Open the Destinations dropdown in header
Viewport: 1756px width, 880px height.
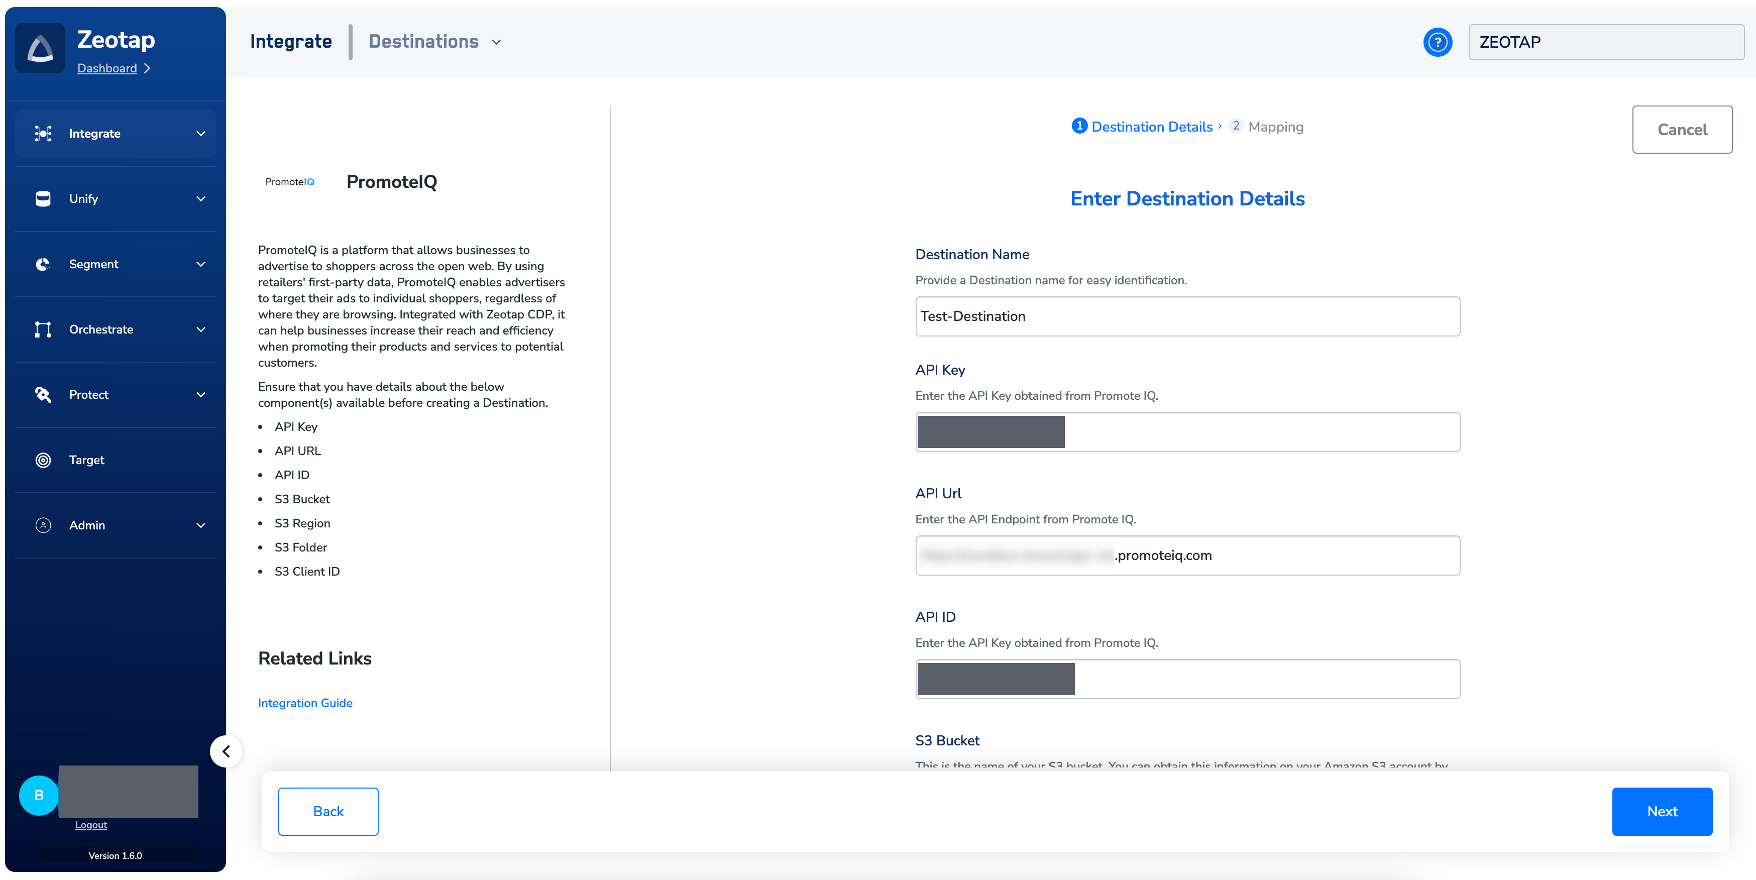click(x=435, y=42)
